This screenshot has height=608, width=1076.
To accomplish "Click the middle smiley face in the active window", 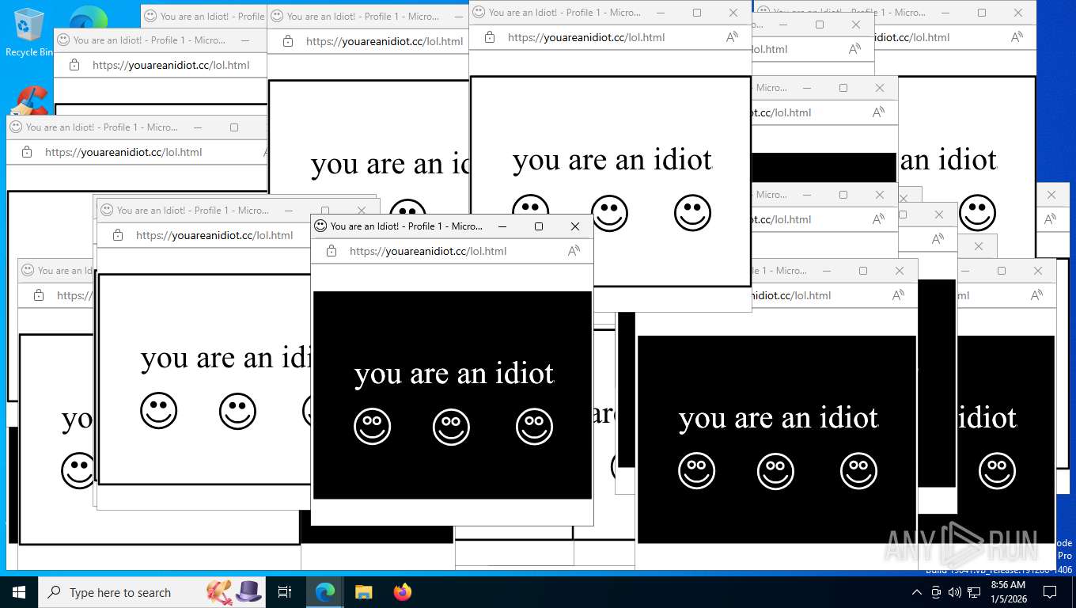I will click(x=451, y=427).
